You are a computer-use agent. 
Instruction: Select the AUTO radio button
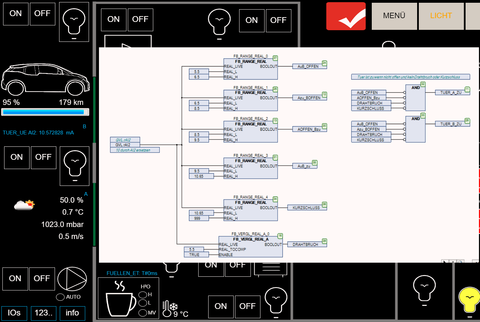click(x=60, y=297)
